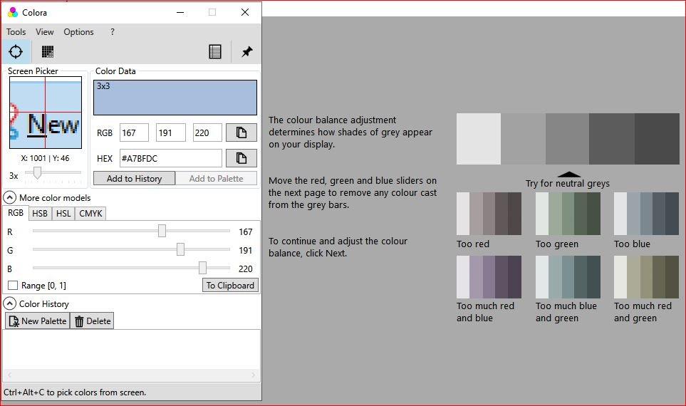The width and height of the screenshot is (686, 406).
Task: Click the blue RGB field showing 220
Action: pyautogui.click(x=207, y=132)
